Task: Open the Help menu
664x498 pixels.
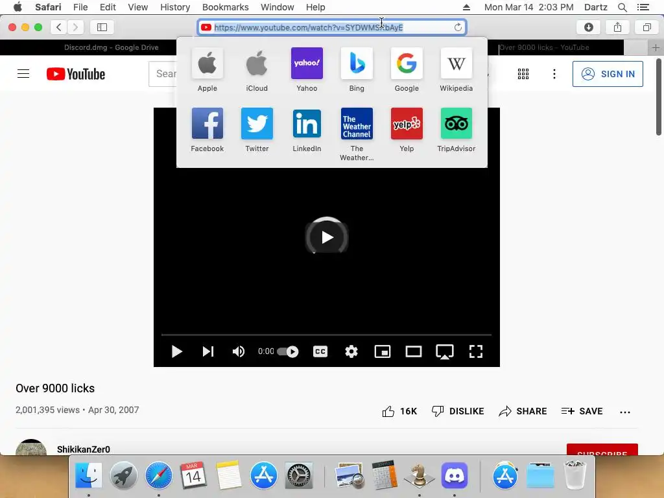Action: 316,7
